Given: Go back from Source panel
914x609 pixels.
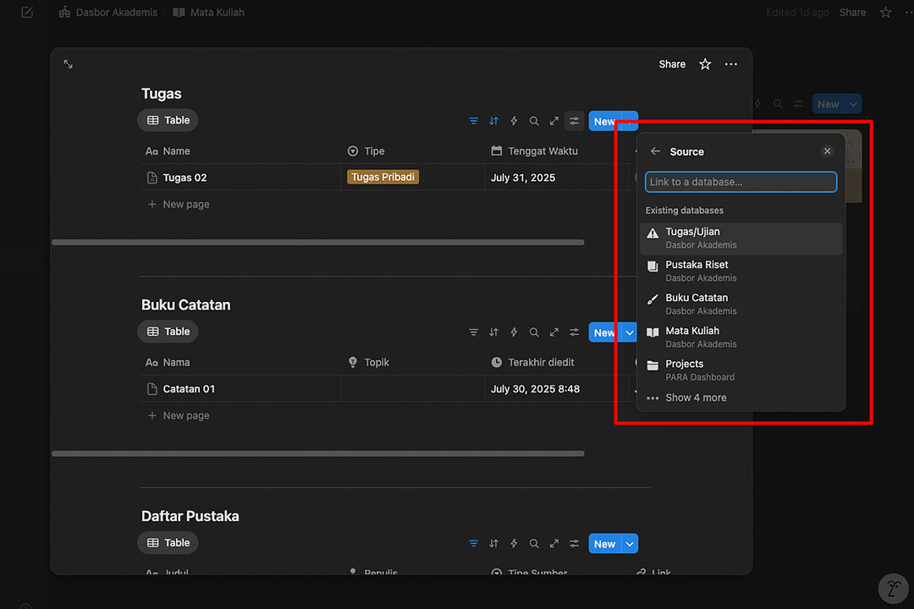Looking at the screenshot, I should pyautogui.click(x=655, y=151).
